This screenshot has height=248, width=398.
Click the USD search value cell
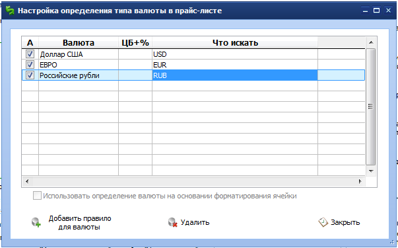click(235, 54)
